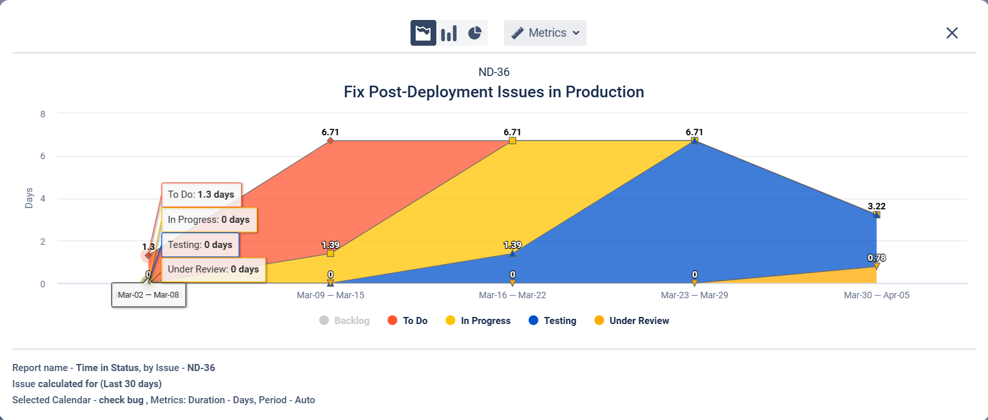This screenshot has width=988, height=420.
Task: Click the red To Do legend circle
Action: pyautogui.click(x=392, y=321)
